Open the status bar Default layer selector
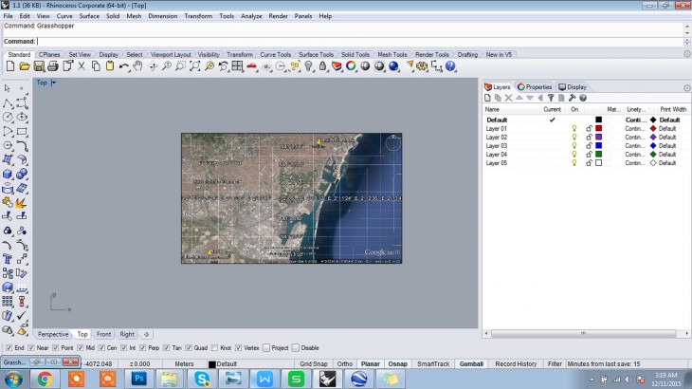The image size is (692, 389). 225,363
